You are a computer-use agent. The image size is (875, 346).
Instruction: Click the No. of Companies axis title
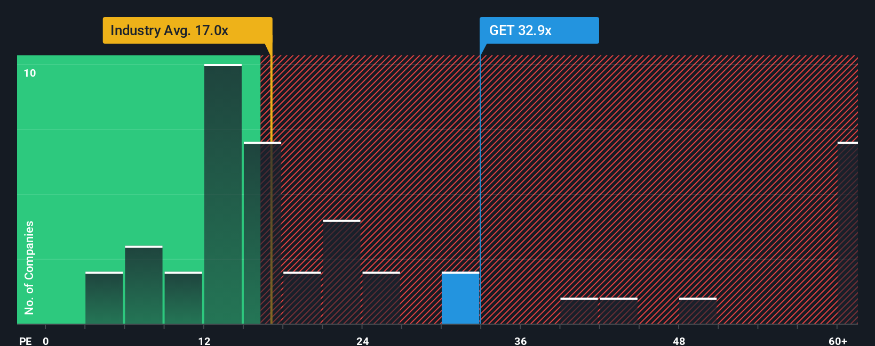29,267
